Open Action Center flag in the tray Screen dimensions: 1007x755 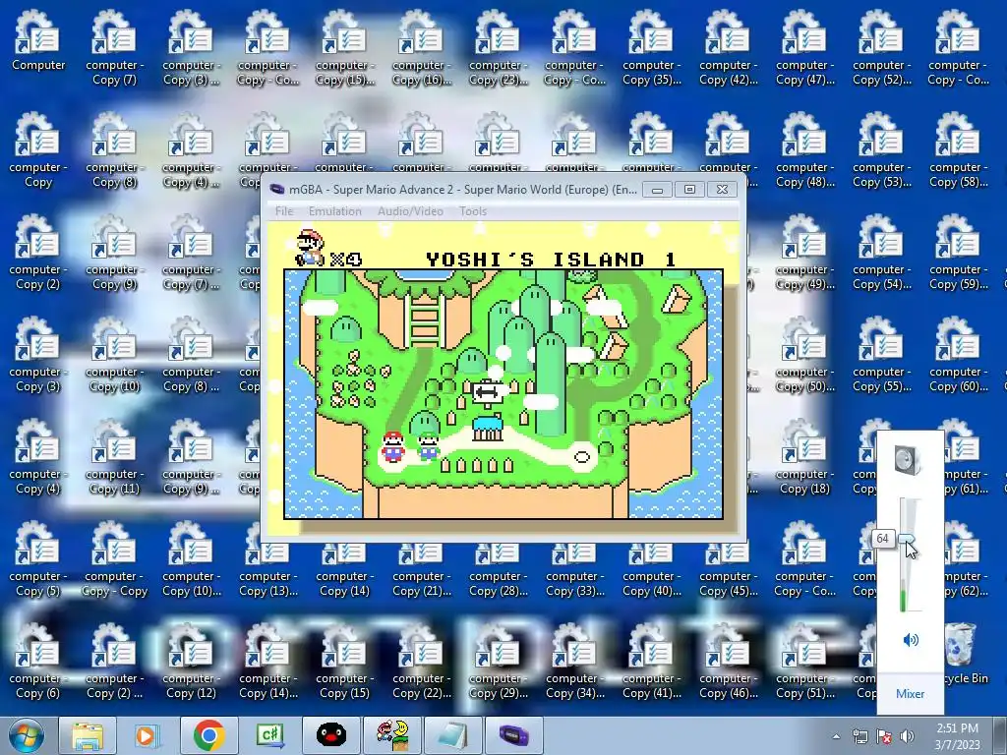[x=884, y=736]
